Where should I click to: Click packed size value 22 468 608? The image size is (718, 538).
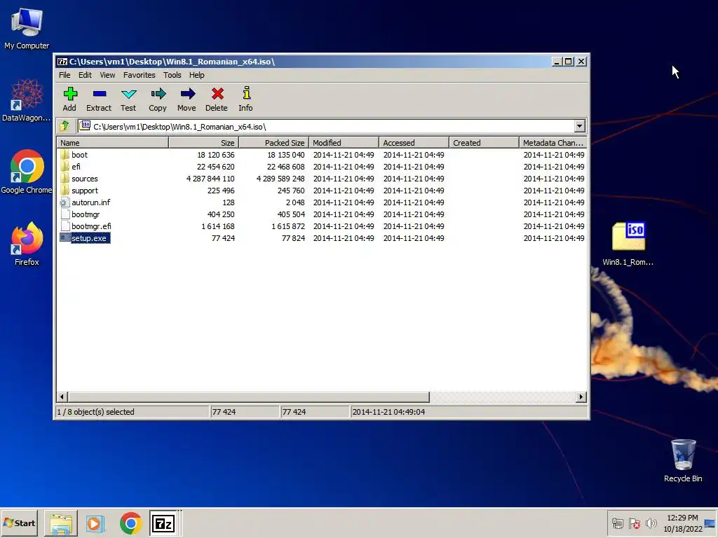pyautogui.click(x=286, y=167)
